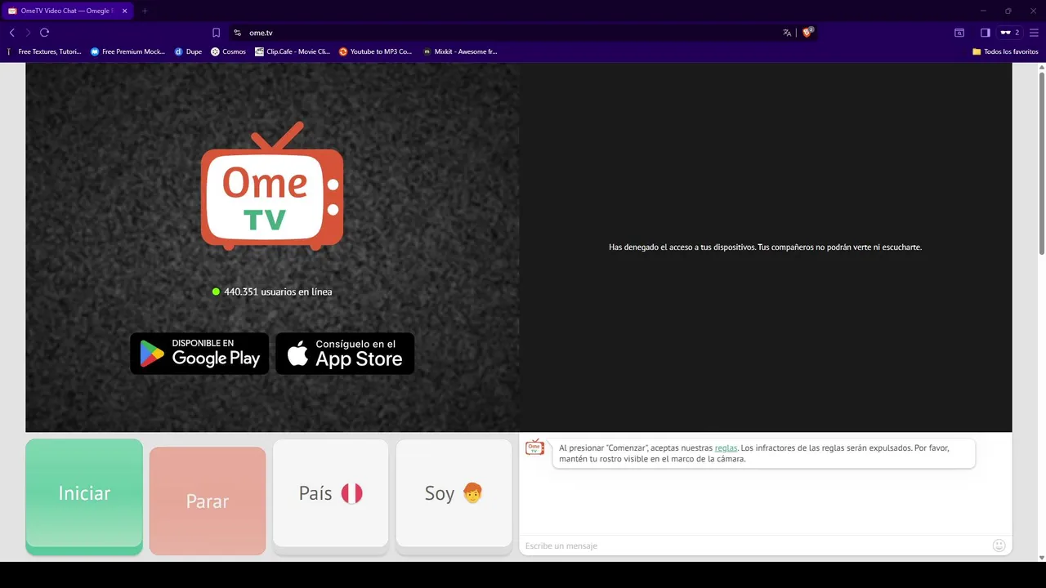This screenshot has height=588, width=1046.
Task: Open the App Store download badge
Action: (345, 354)
